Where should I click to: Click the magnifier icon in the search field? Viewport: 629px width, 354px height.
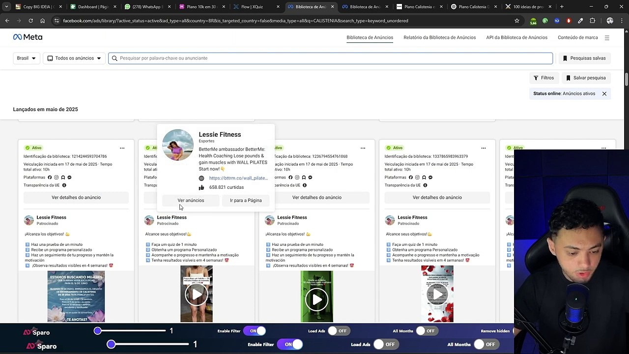pos(114,58)
